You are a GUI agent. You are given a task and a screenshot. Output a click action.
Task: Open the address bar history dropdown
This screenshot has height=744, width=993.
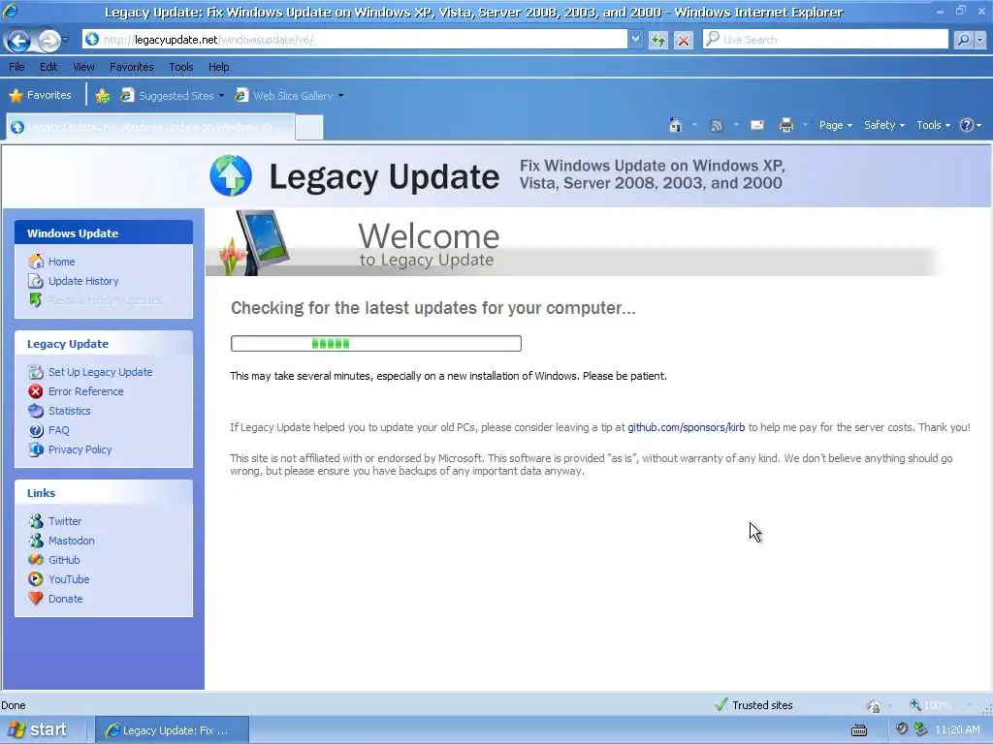[635, 40]
